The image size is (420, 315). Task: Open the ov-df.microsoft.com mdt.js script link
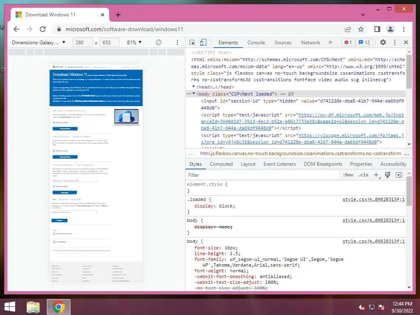coord(302,121)
